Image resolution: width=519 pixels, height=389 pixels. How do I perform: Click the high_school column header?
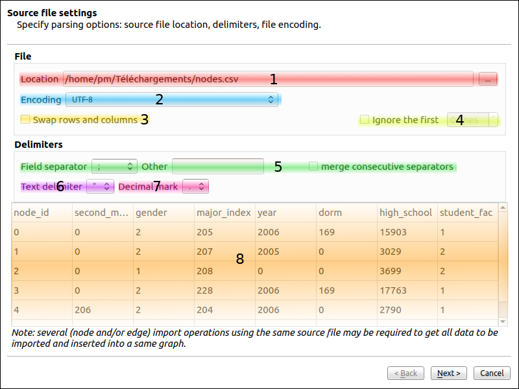click(407, 213)
